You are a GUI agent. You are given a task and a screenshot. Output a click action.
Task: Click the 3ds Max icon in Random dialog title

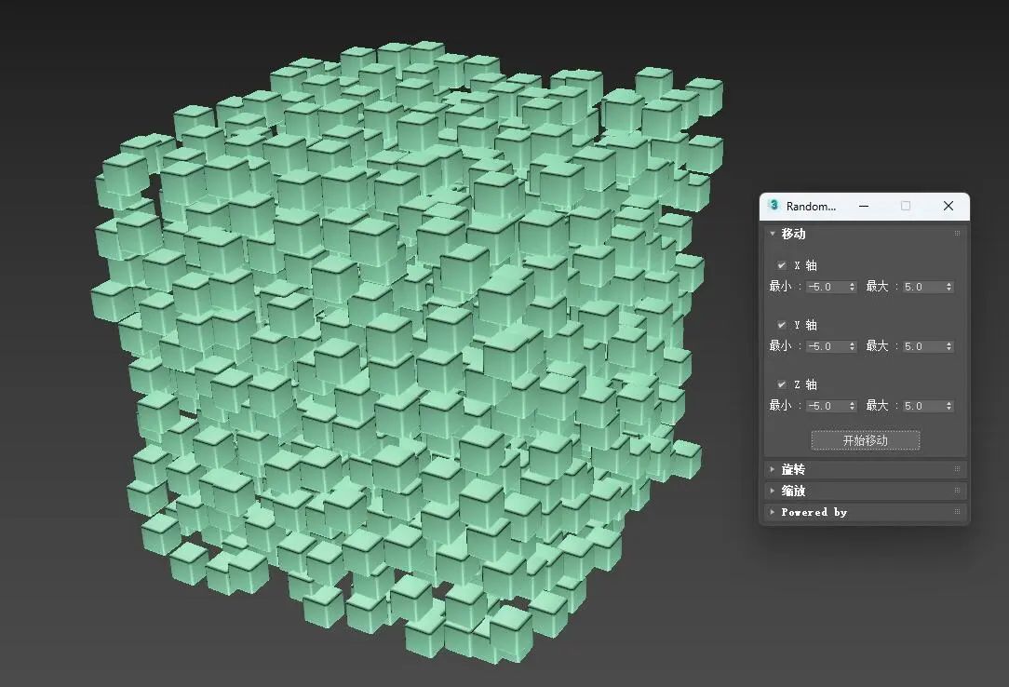click(x=774, y=205)
